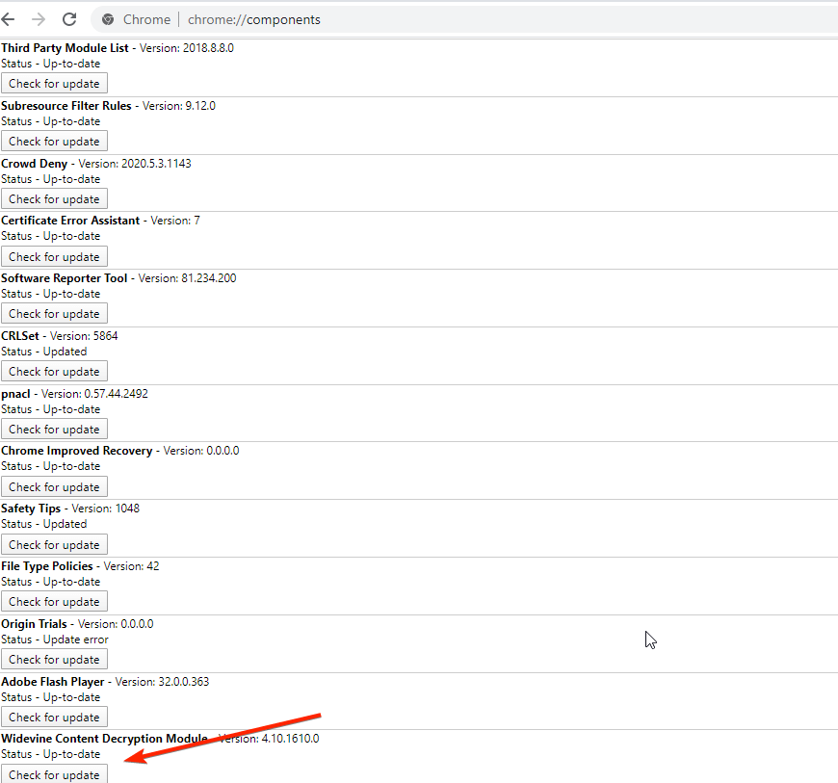Click the 'CRLSet' component name
The height and width of the screenshot is (783, 838).
pos(20,336)
